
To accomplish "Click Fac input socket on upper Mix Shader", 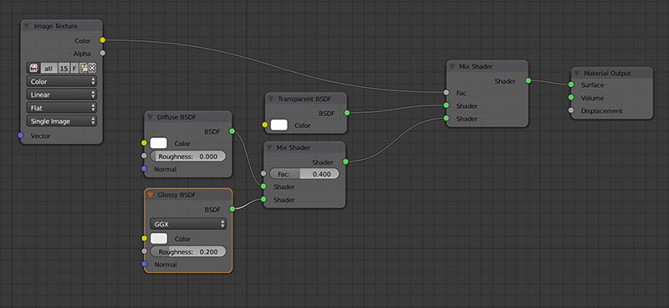I will 447,92.
